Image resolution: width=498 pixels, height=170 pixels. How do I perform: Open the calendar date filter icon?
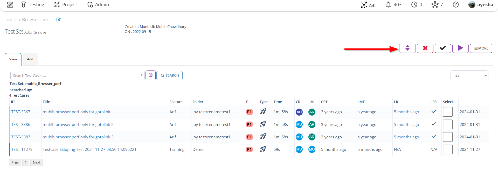point(150,75)
